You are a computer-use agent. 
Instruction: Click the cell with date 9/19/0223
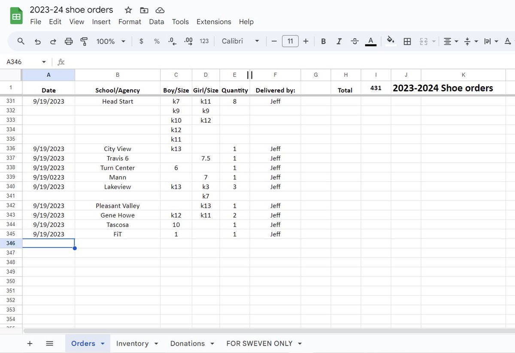[48, 177]
